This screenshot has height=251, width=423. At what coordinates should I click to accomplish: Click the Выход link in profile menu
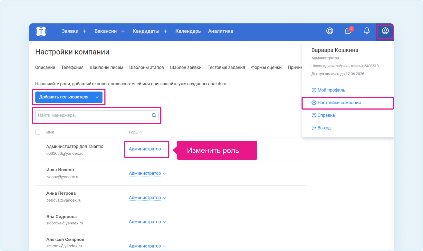point(324,128)
